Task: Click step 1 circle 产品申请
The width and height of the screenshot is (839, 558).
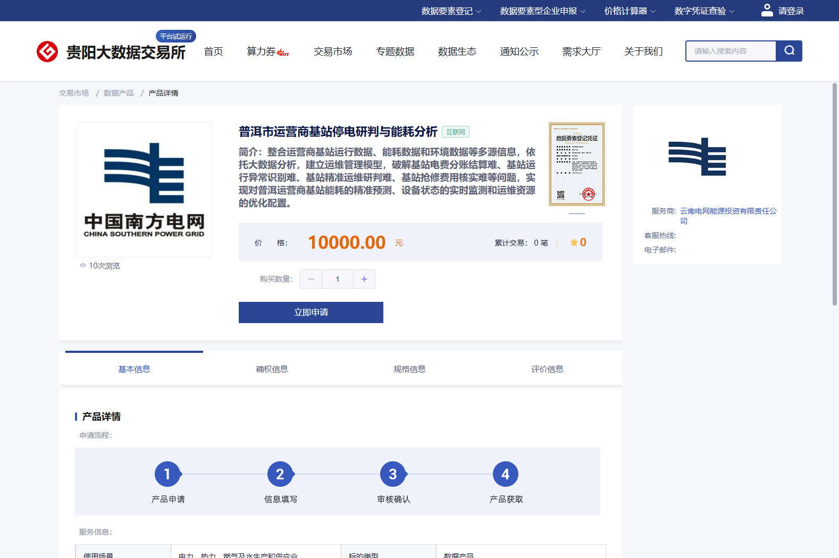Action: coord(167,474)
